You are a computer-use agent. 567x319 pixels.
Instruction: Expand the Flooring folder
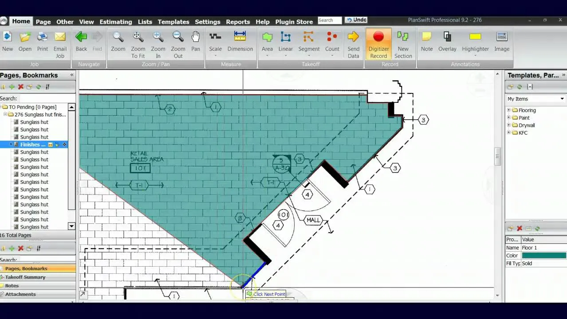coord(509,110)
